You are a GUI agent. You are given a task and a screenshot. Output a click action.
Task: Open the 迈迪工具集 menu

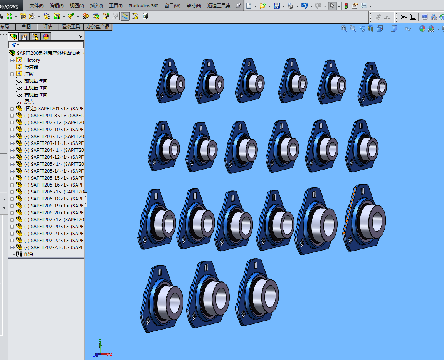219,6
